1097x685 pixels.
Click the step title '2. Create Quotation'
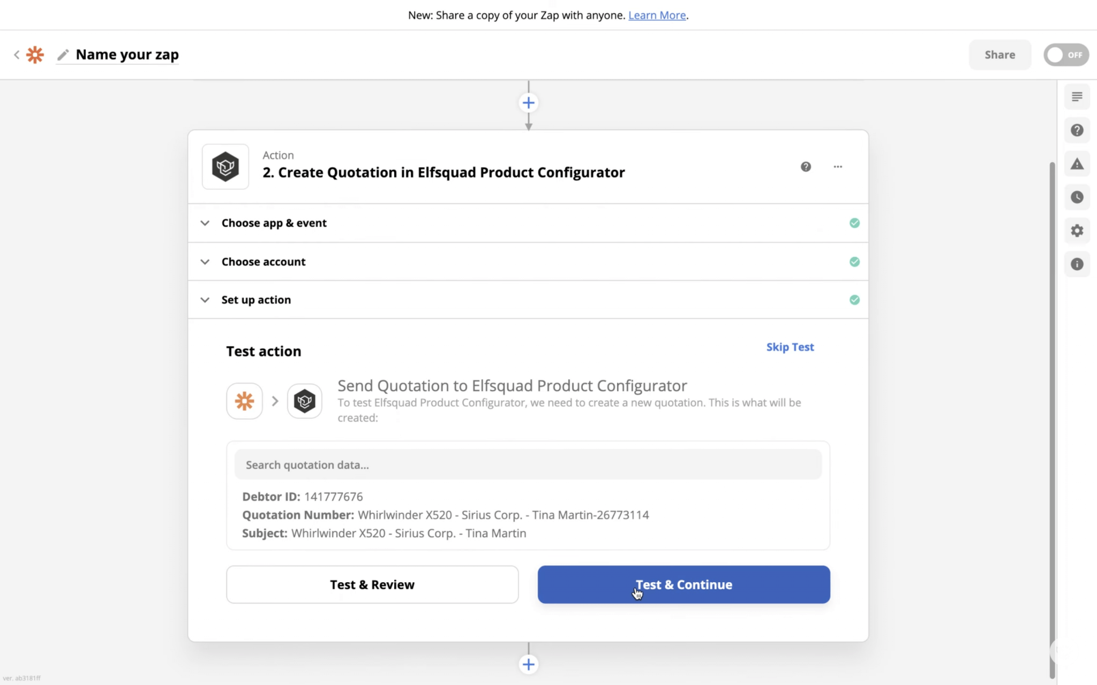click(x=444, y=172)
